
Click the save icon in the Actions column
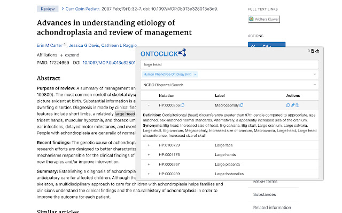tap(297, 105)
